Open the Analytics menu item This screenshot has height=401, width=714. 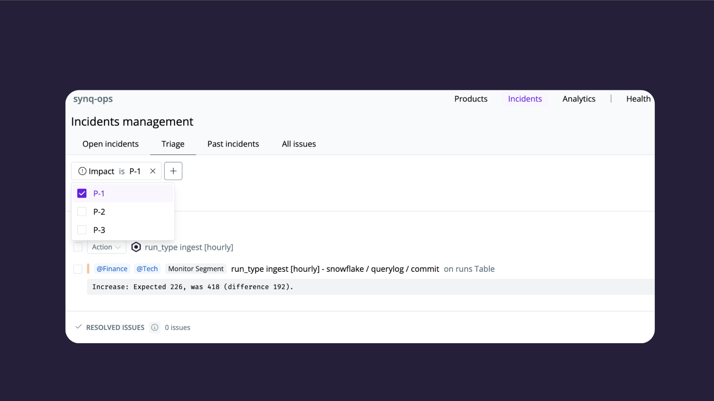(578, 98)
